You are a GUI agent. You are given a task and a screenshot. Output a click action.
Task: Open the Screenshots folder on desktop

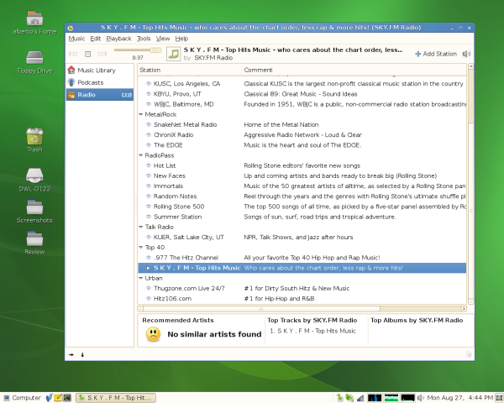34,212
